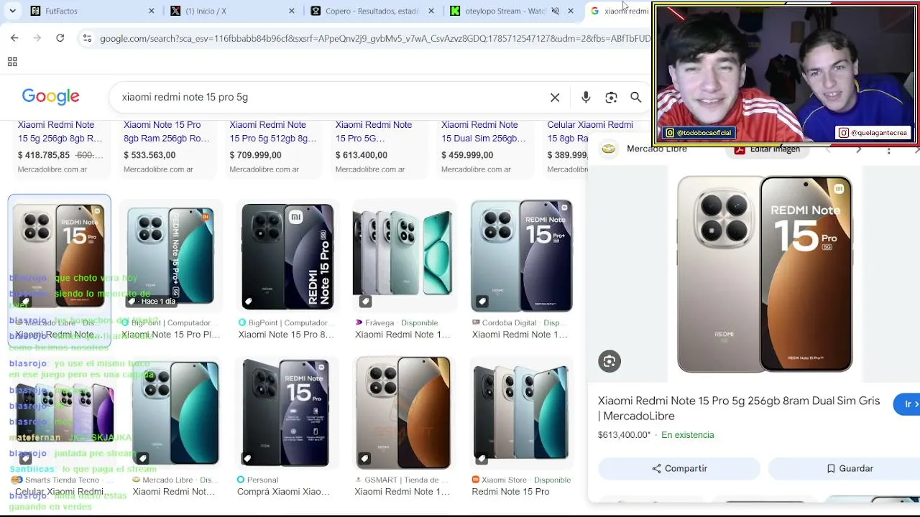Mute the oteylopo Stream tab
This screenshot has width=920, height=517.
[x=556, y=11]
